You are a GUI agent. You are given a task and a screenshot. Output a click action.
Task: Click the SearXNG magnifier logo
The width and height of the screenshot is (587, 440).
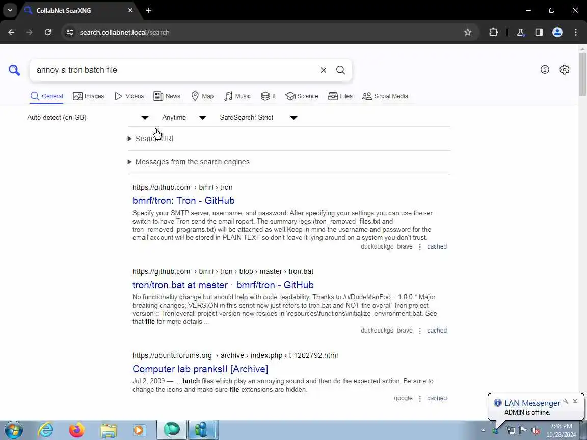[x=14, y=70]
